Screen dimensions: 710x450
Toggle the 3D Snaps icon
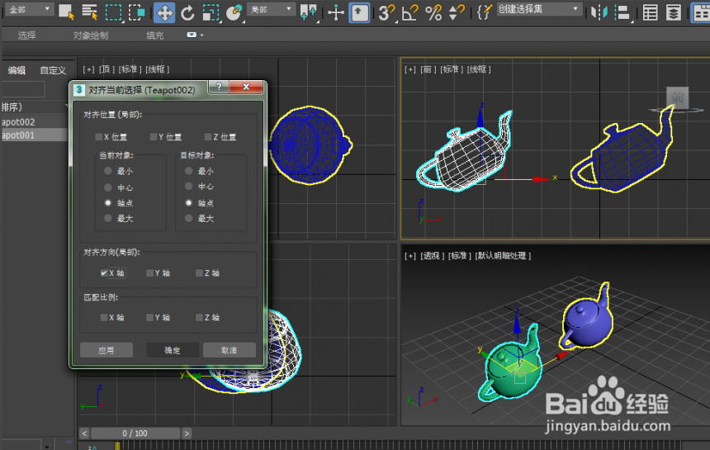386,12
